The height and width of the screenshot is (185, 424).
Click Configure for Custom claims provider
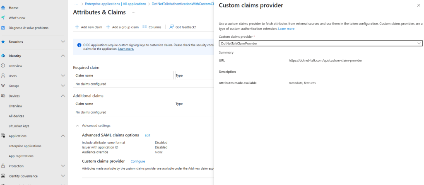pos(137,161)
